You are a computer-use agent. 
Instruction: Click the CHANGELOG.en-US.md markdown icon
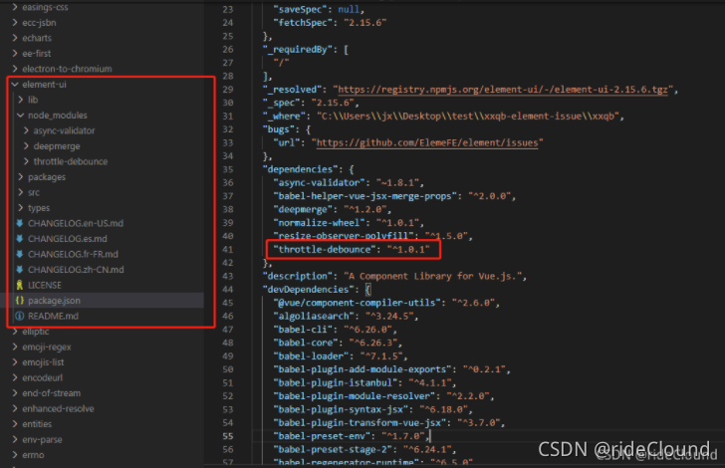20,223
